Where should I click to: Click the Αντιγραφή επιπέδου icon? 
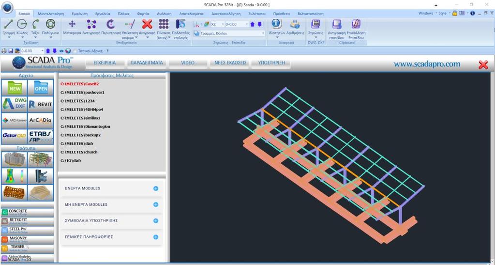pyautogui.click(x=336, y=24)
